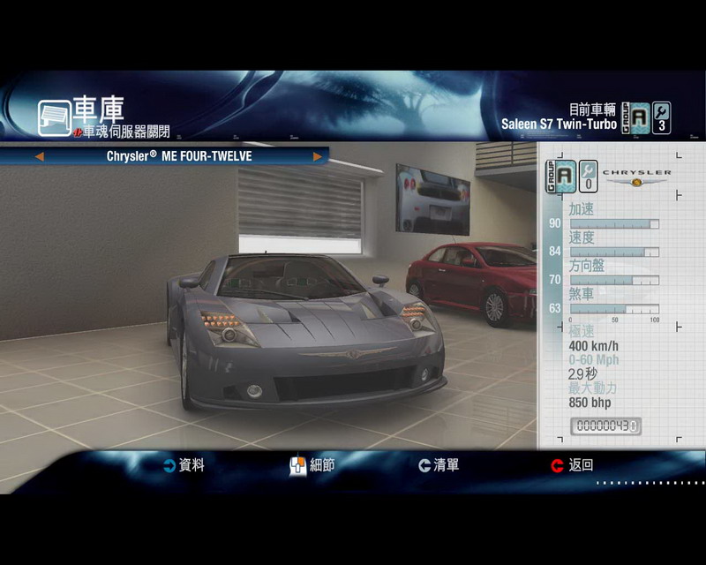Image resolution: width=706 pixels, height=565 pixels.
Task: Click the 煞車 braking stat bar
Action: pyautogui.click(x=613, y=309)
